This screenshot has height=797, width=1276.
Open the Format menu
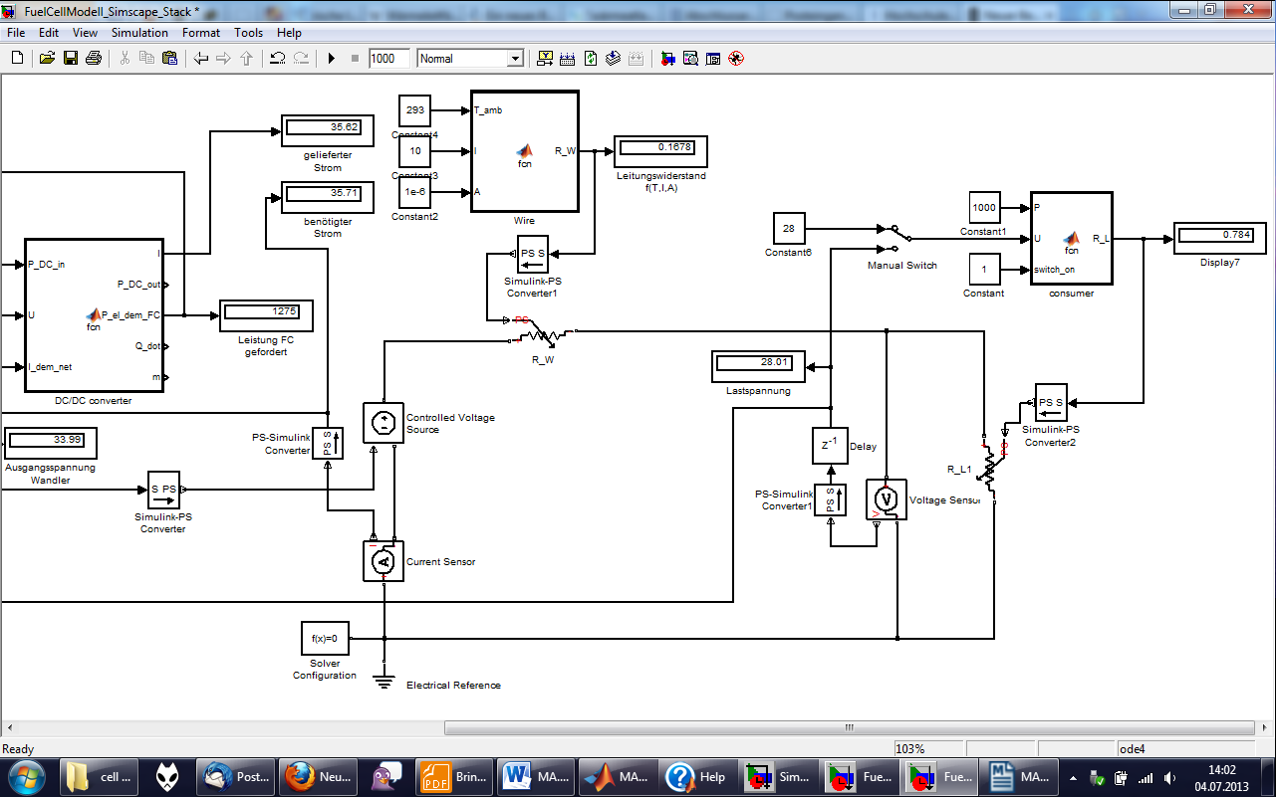tap(201, 33)
